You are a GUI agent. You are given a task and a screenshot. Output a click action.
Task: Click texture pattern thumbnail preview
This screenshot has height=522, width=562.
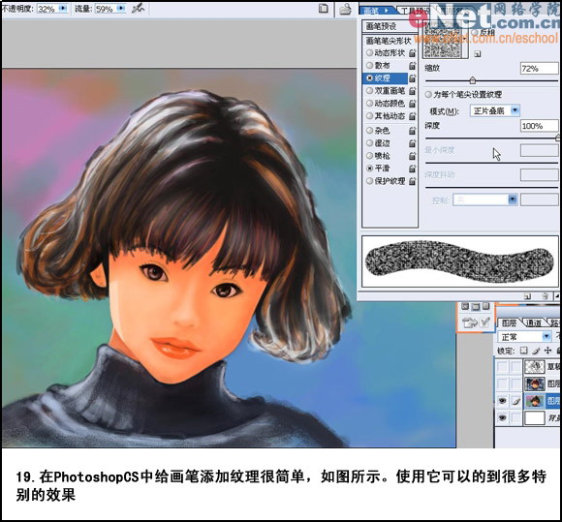442,40
